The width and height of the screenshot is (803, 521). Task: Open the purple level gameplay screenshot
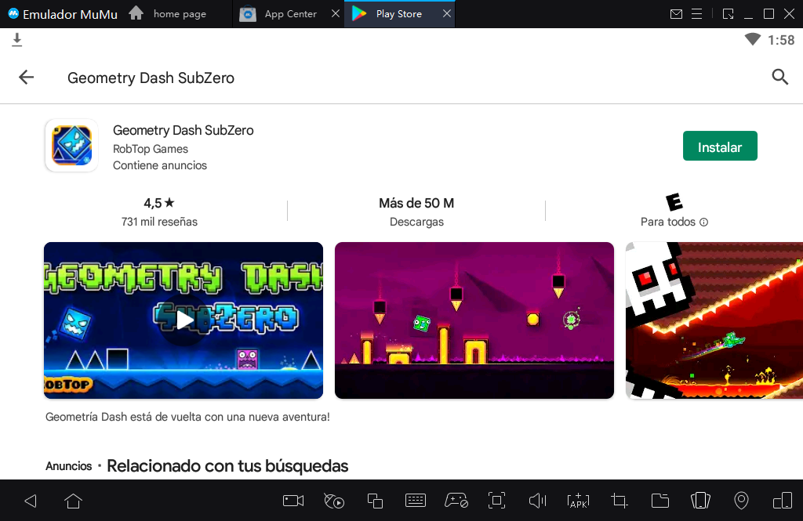tap(474, 320)
